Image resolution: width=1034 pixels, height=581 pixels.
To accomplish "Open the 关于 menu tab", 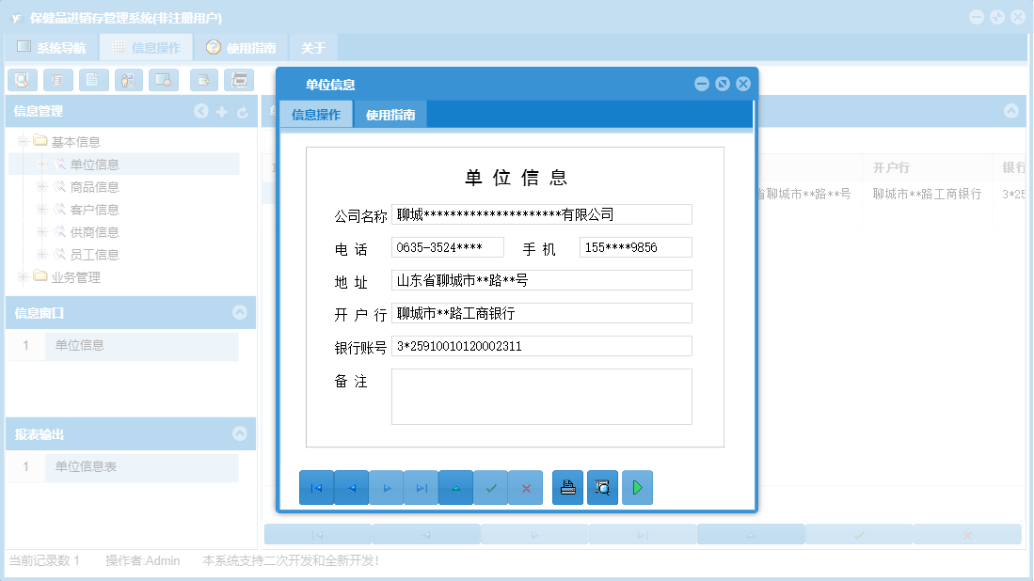I will tap(311, 45).
